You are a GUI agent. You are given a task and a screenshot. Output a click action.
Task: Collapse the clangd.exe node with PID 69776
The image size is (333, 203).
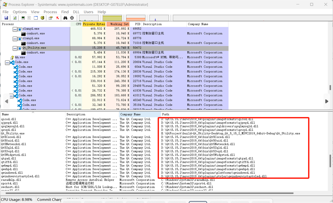[x=15, y=39]
